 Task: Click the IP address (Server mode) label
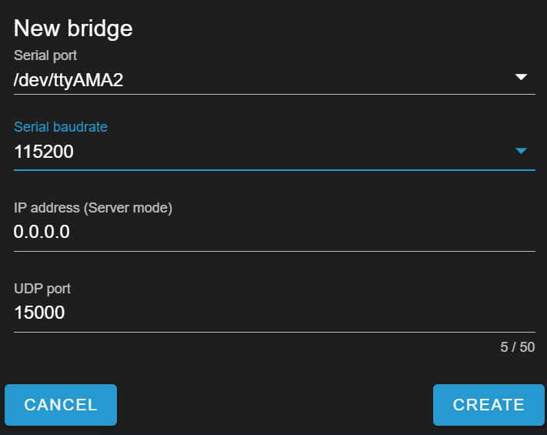pyautogui.click(x=93, y=208)
